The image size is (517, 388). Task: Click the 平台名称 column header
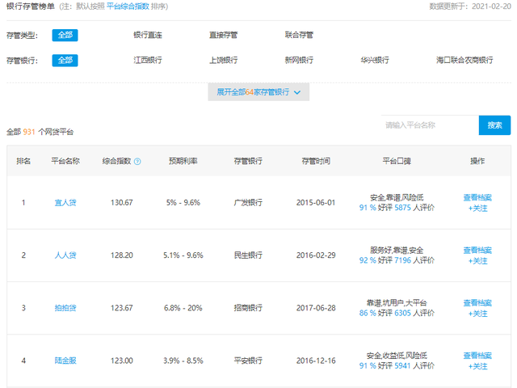pyautogui.click(x=65, y=161)
